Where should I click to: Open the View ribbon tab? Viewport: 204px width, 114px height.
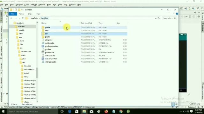click(x=38, y=14)
